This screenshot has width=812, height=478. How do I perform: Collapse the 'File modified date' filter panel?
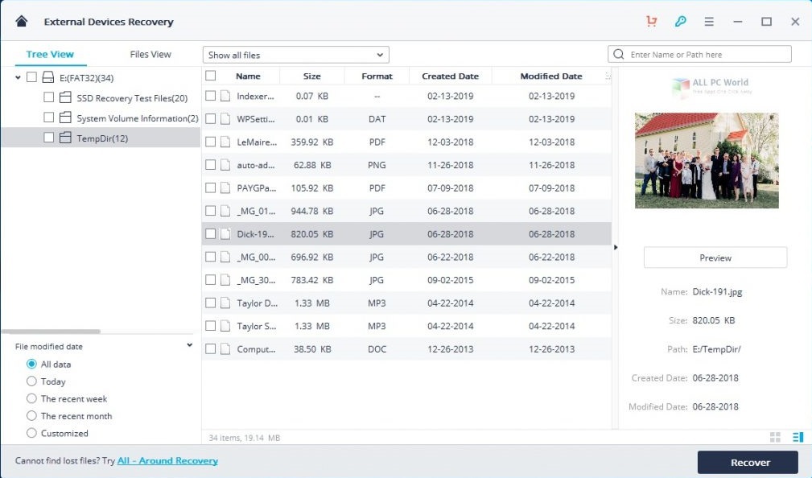tap(190, 344)
